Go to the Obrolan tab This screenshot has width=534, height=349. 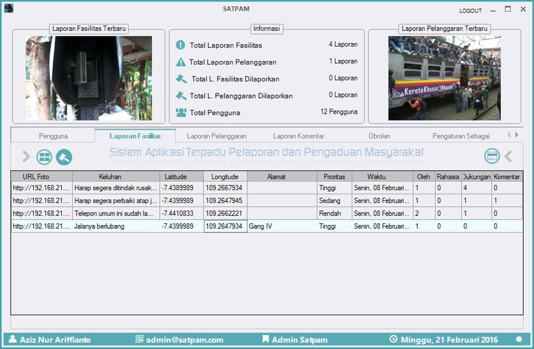coord(379,136)
